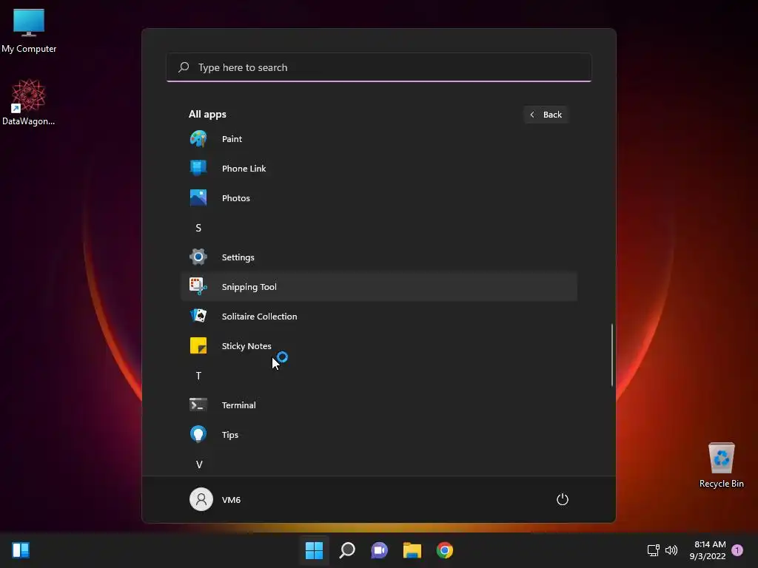The width and height of the screenshot is (758, 568).
Task: Select the DataWagon desktop shortcut
Action: 29,102
